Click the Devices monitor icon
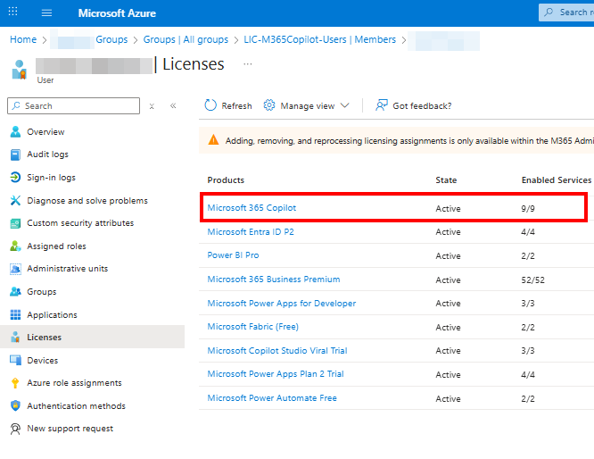Screen dimensions: 594x459 point(15,360)
